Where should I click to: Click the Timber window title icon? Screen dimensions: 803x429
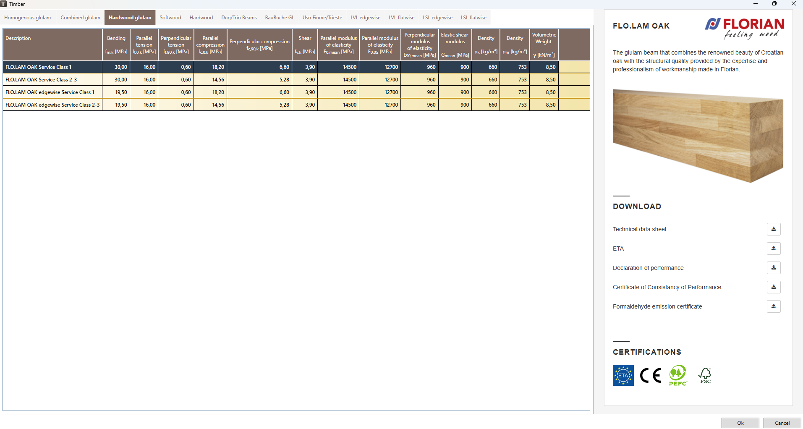pyautogui.click(x=3, y=4)
